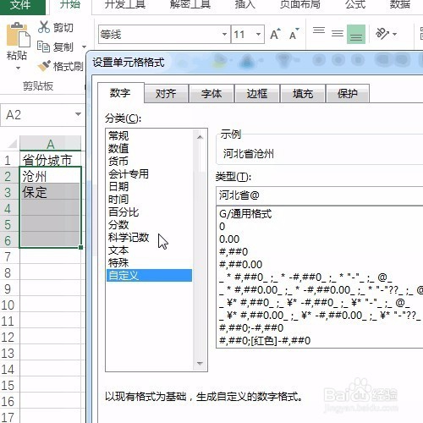This screenshot has width=423, height=423.
Task: Select the 特殊 category
Action: click(150, 262)
